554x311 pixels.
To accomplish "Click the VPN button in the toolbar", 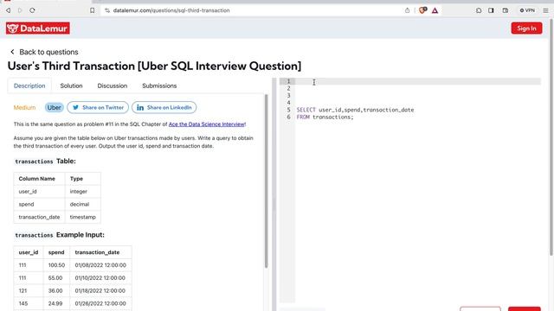I will coord(527,10).
